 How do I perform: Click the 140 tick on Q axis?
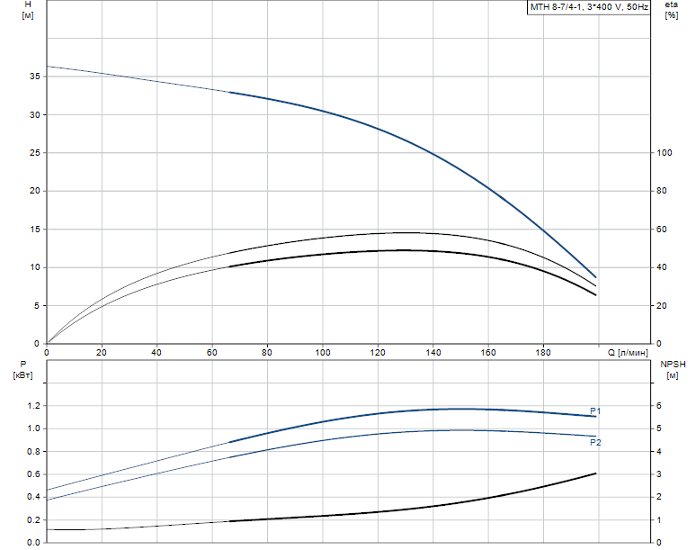[x=433, y=353]
